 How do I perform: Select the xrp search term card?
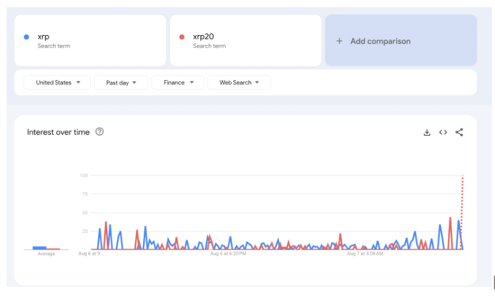[x=90, y=40]
